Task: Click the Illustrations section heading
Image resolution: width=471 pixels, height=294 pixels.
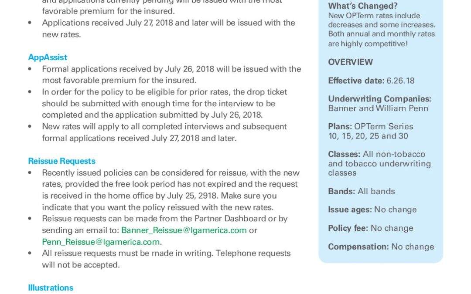Action: coord(51,288)
